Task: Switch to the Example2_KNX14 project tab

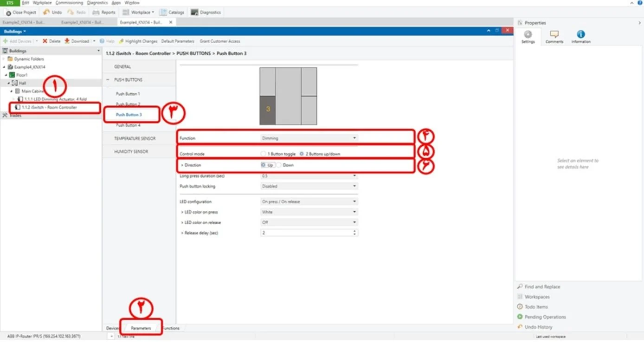Action: pyautogui.click(x=24, y=22)
